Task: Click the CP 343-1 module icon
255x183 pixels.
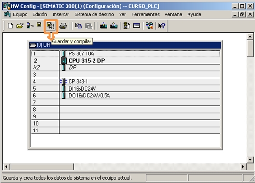Action: 64,81
